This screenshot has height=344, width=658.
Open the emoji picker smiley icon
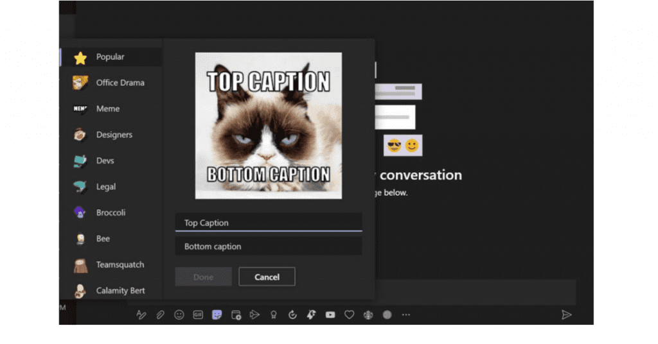click(179, 314)
